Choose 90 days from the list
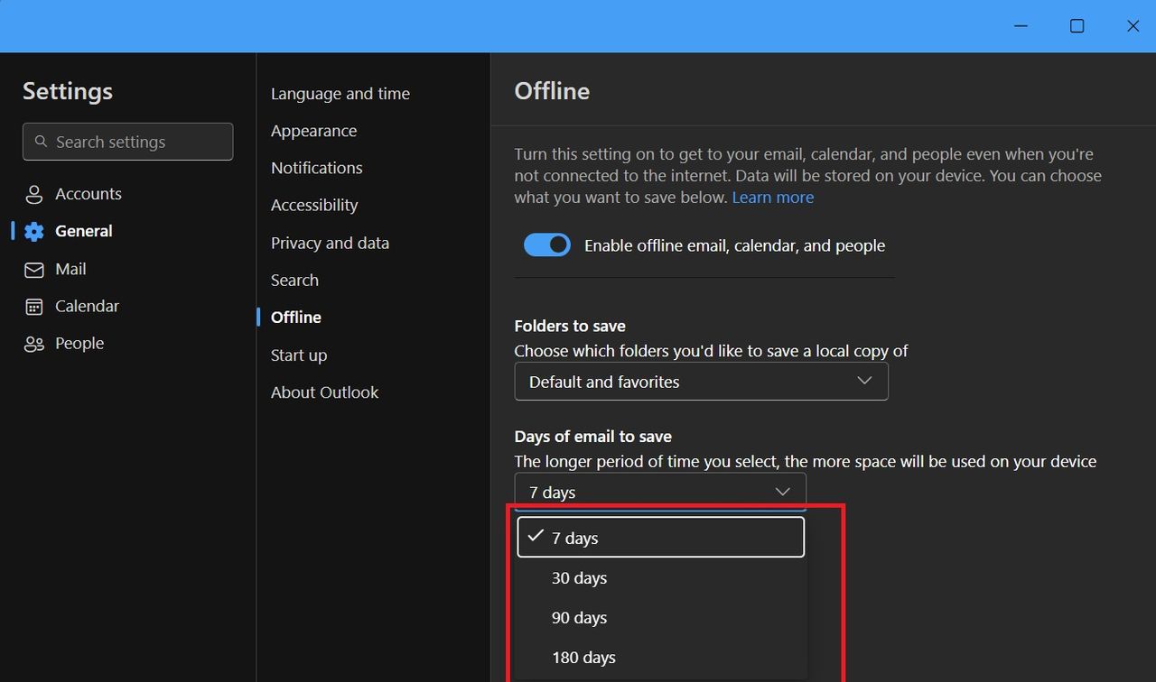 (x=579, y=618)
